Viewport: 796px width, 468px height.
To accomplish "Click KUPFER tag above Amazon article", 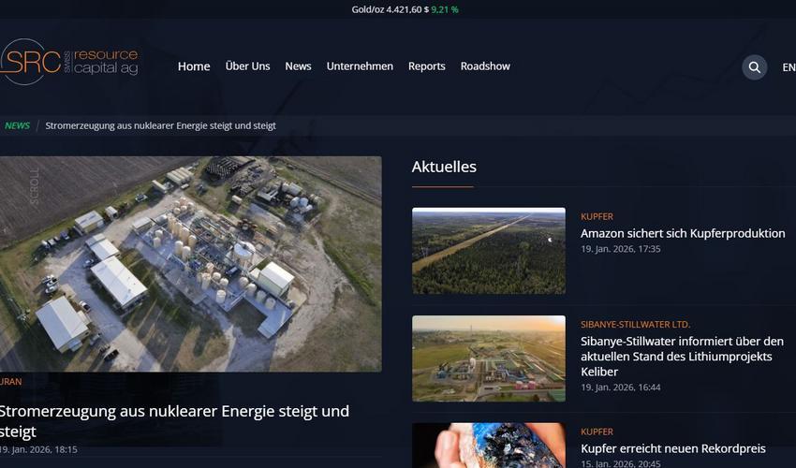I will (597, 216).
